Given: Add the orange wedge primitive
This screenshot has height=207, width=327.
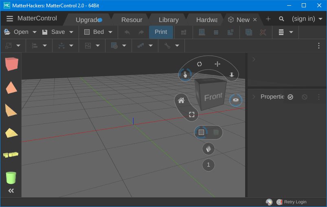Looking at the screenshot, I should pyautogui.click(x=11, y=110).
